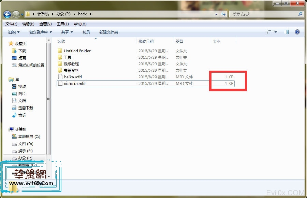Click the 新建文件夹 button
This screenshot has width=307, height=198.
point(108,32)
